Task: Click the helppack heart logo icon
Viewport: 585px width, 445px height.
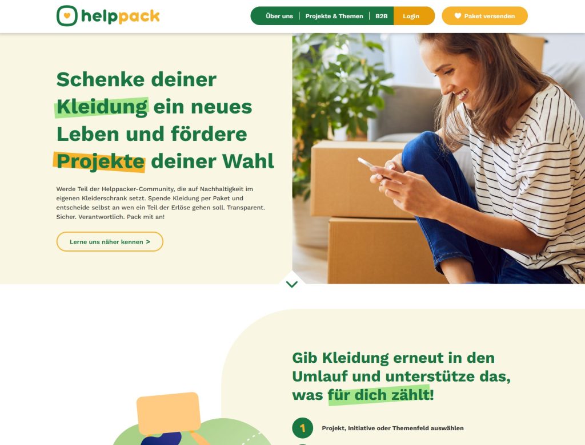Action: click(x=67, y=15)
